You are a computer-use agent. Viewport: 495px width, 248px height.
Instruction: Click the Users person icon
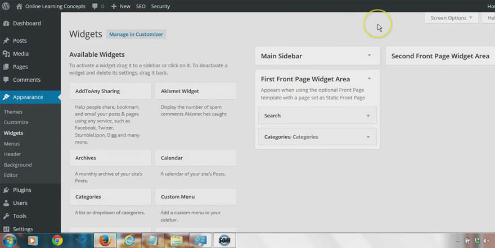6,203
